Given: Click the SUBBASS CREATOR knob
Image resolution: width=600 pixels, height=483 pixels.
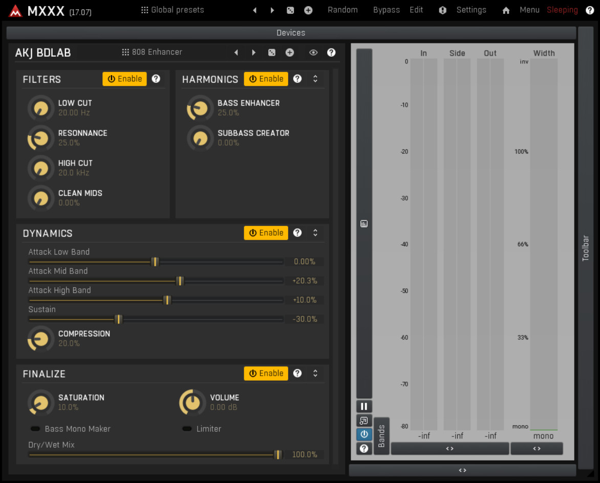Looking at the screenshot, I should click(x=200, y=138).
